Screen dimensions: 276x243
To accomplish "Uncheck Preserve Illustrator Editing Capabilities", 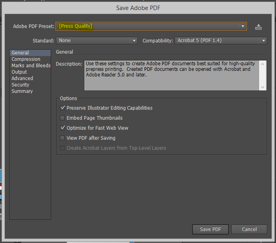I will 62,108.
